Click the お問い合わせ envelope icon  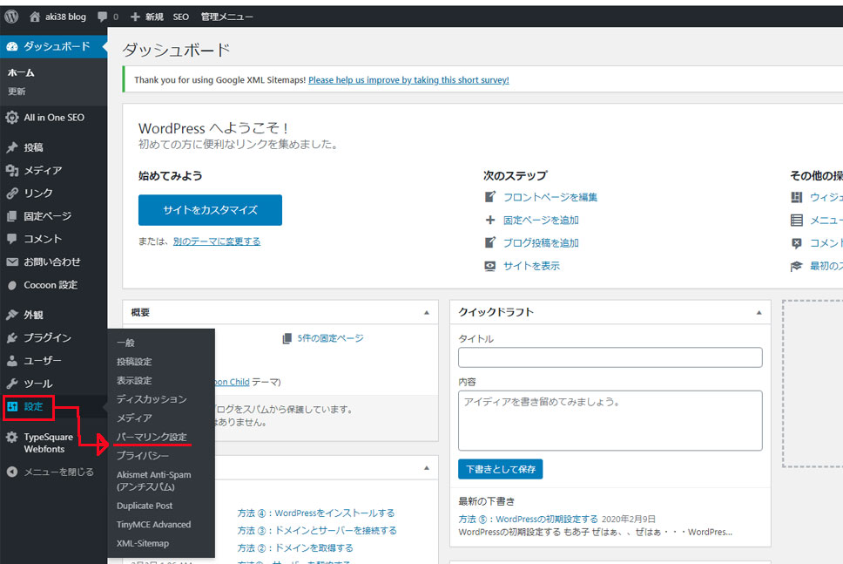pyautogui.click(x=12, y=262)
